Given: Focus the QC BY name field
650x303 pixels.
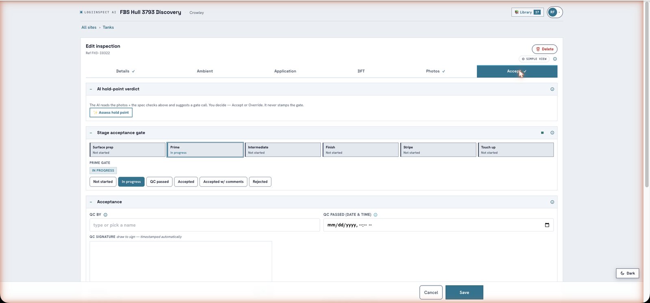Looking at the screenshot, I should [x=205, y=225].
